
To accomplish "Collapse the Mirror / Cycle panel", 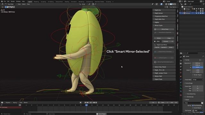I will (x=164, y=26).
